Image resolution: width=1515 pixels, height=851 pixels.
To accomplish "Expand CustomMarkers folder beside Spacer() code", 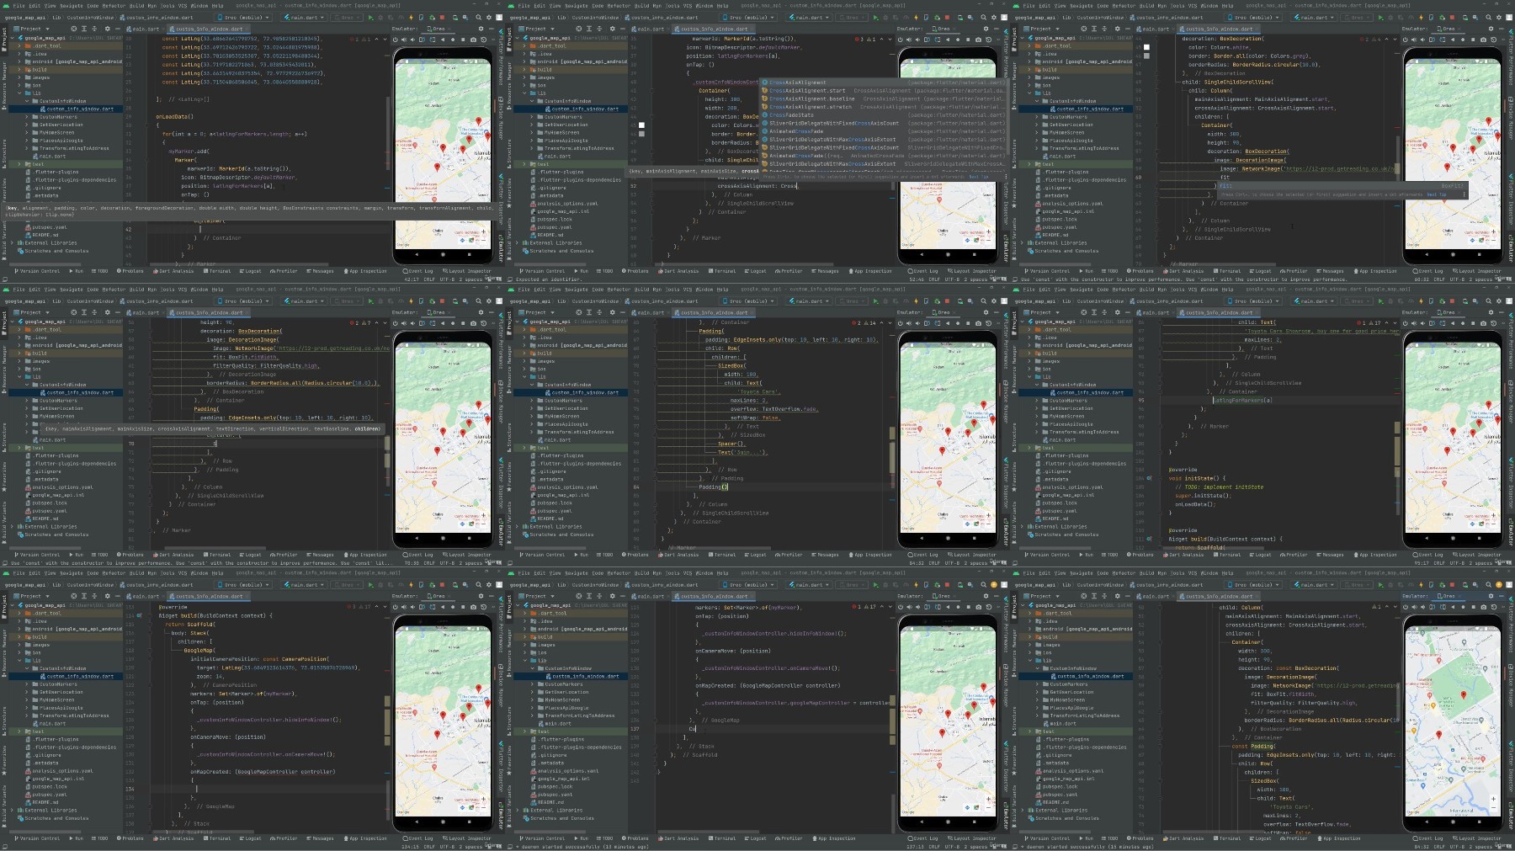I will tap(532, 401).
